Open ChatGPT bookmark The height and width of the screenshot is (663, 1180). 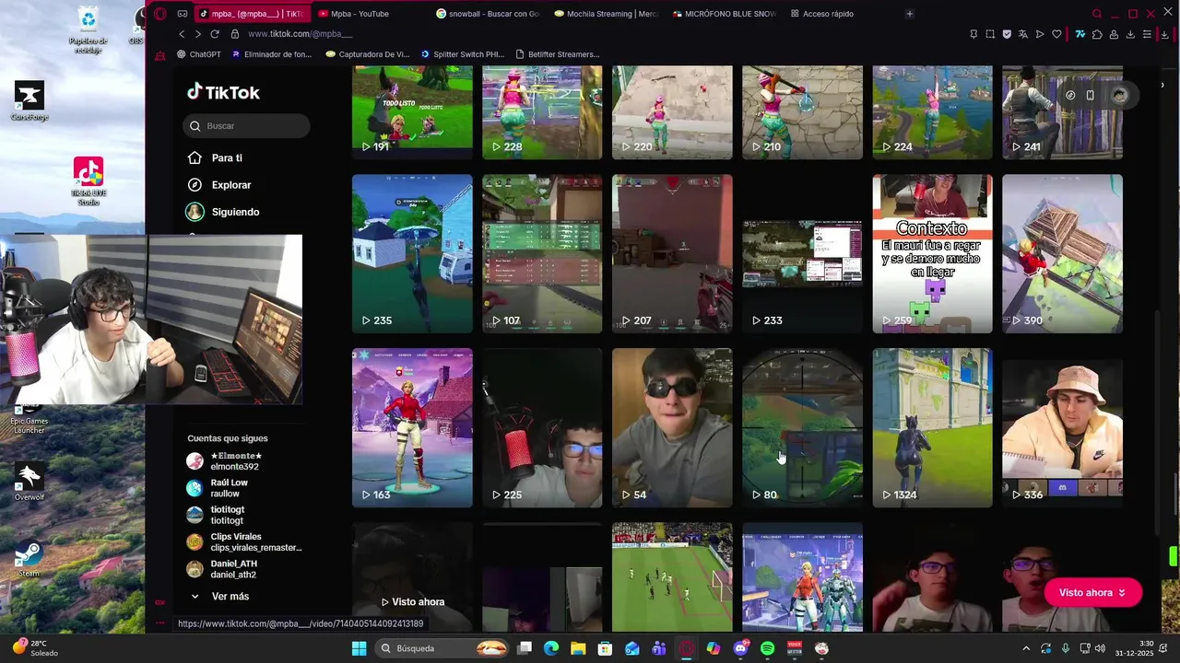coord(198,54)
